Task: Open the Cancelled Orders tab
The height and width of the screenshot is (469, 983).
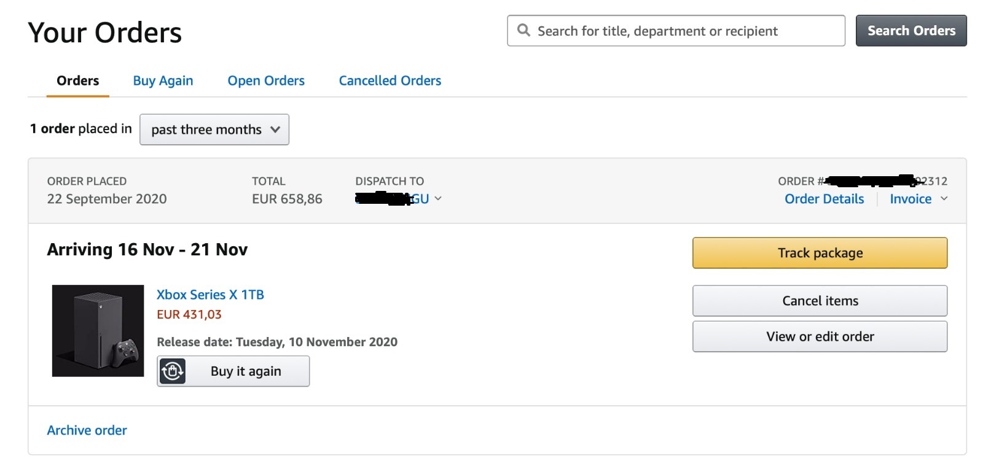Action: click(390, 80)
